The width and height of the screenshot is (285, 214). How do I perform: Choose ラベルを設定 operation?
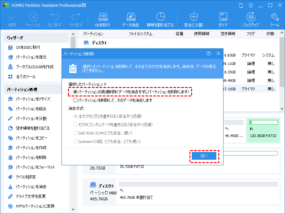[22, 177]
